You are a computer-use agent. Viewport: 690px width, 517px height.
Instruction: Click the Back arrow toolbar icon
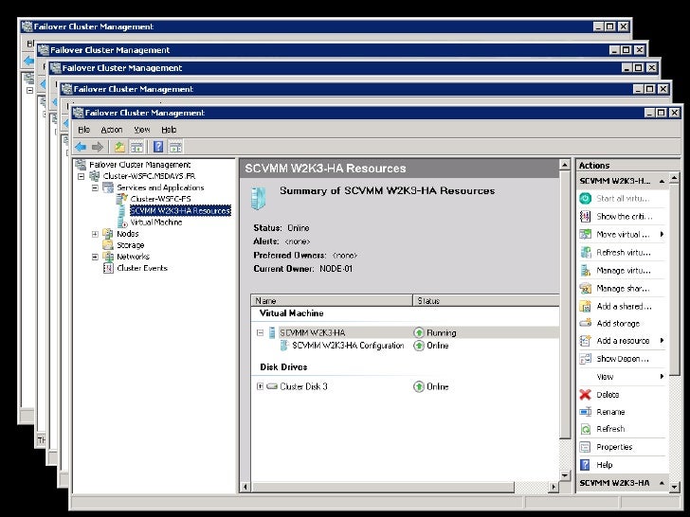coord(81,147)
